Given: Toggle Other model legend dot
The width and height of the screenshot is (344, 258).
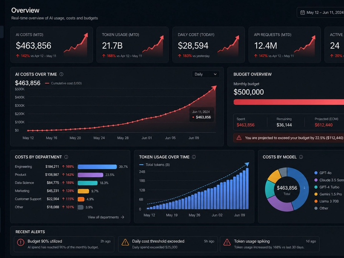Looking at the screenshot, I should click(316, 208).
